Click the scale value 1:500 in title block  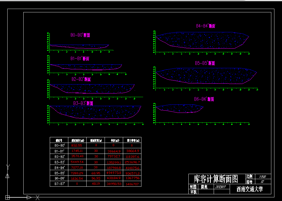pos(263,177)
